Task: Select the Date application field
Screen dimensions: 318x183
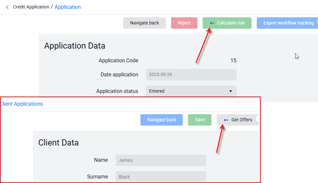Action: pos(191,75)
